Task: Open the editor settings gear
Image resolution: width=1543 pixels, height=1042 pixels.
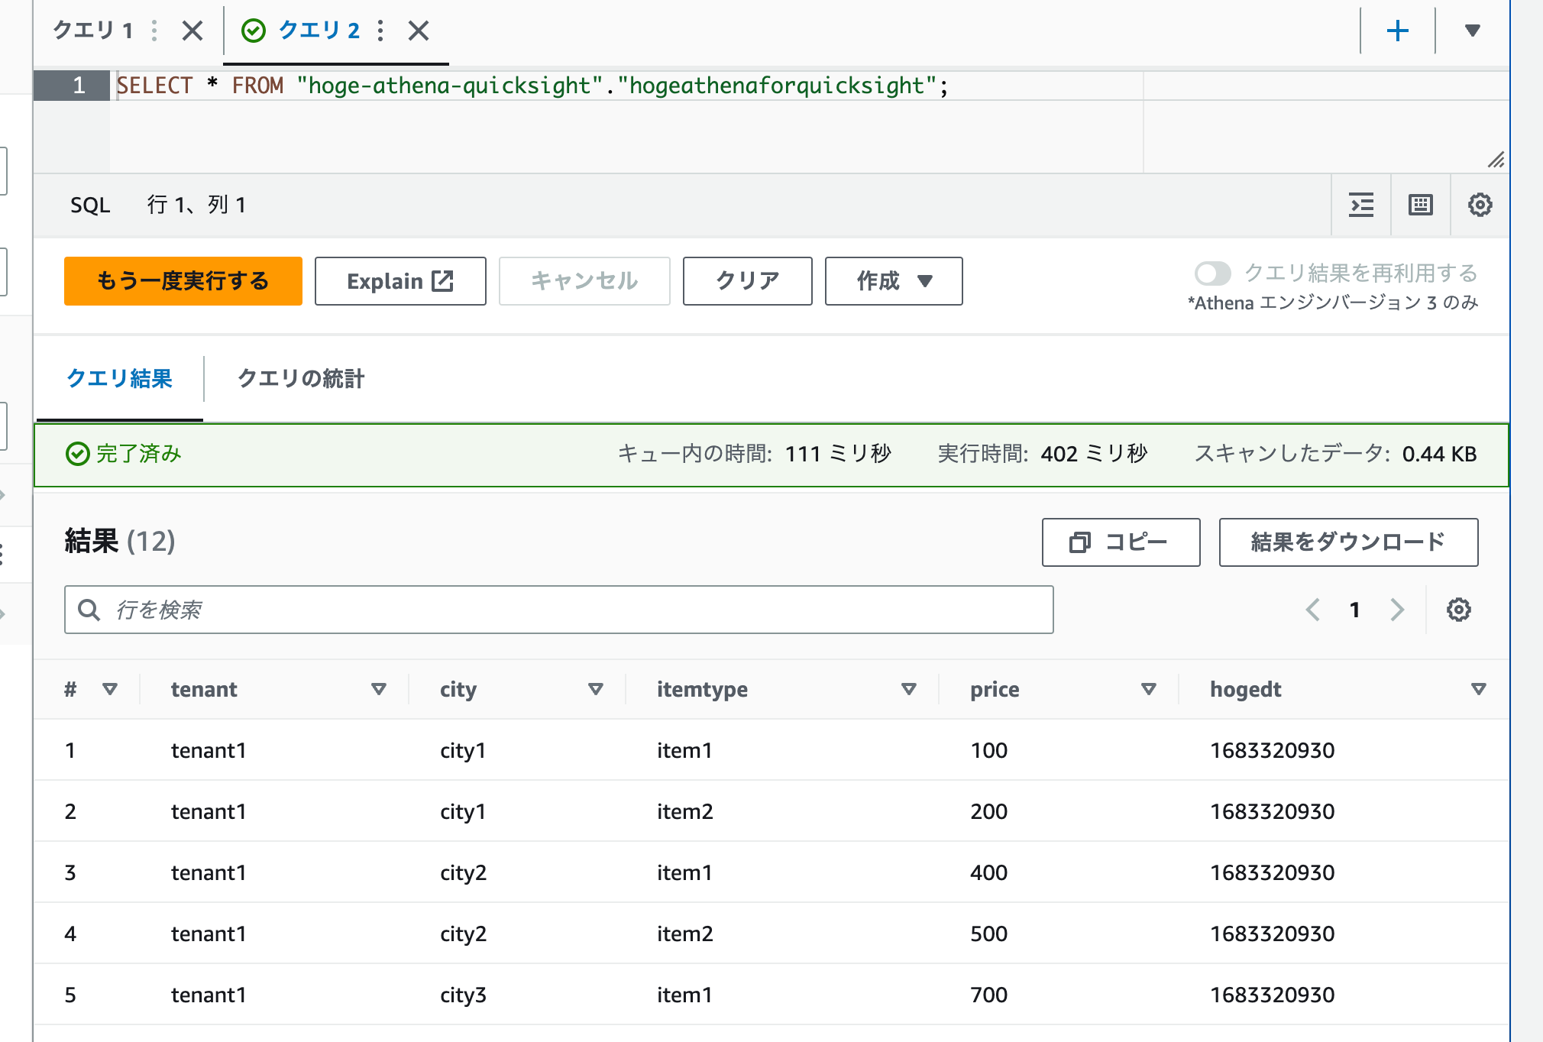Action: click(1480, 205)
